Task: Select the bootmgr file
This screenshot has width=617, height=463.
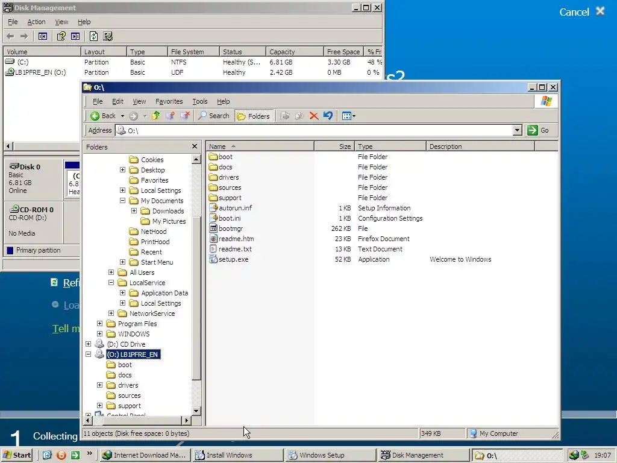Action: 231,228
